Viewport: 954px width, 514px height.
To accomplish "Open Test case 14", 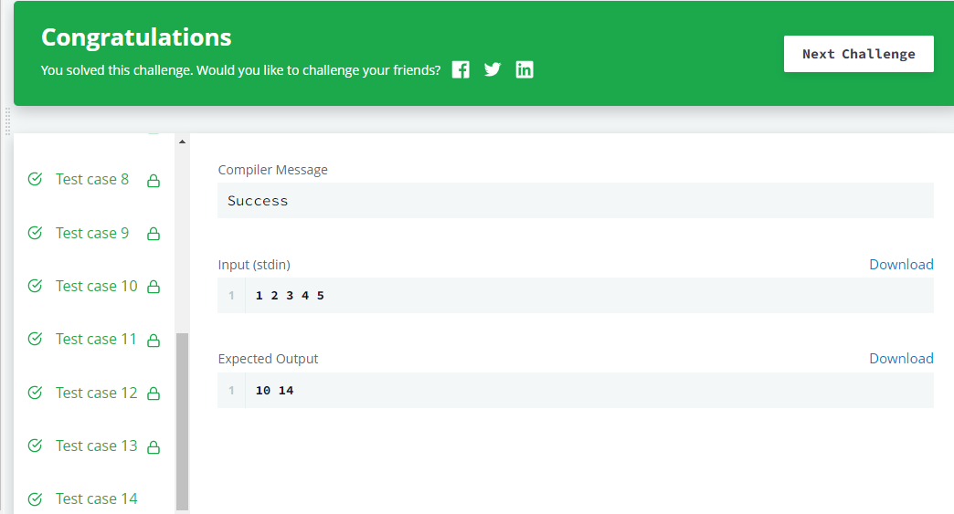I will pos(96,498).
